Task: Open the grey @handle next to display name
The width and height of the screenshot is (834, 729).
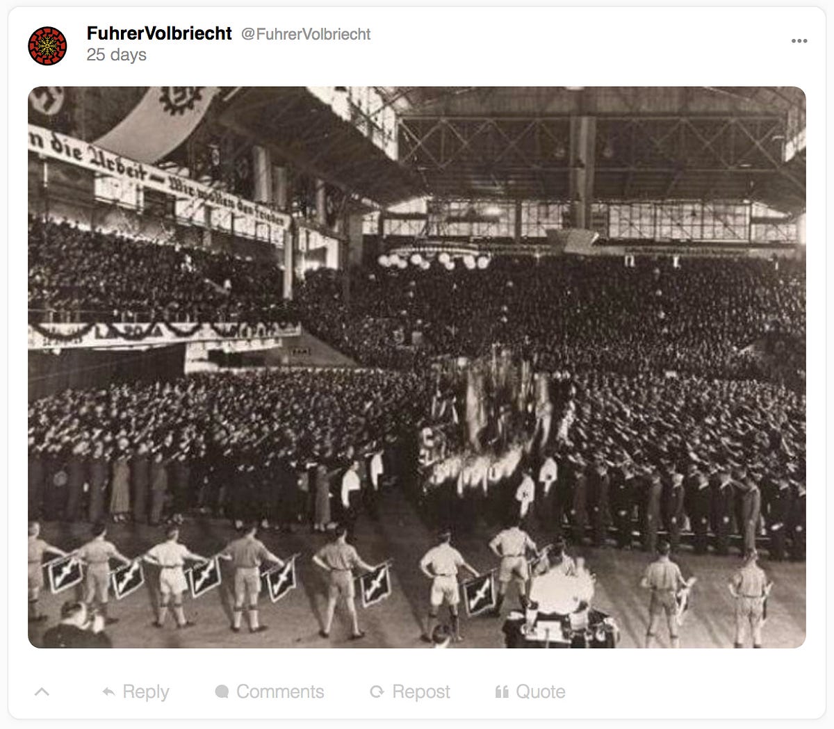Action: coord(306,34)
